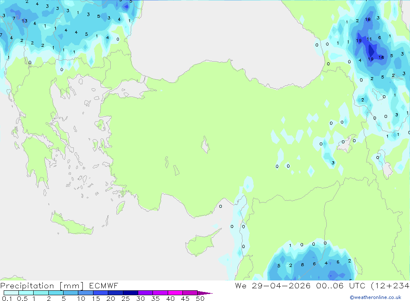Click the 1–2 mm legend color box
Viewport: 410px width, 301px height.
tap(41, 293)
